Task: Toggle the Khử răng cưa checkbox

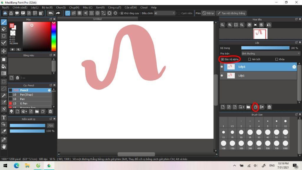Action: click(122, 13)
